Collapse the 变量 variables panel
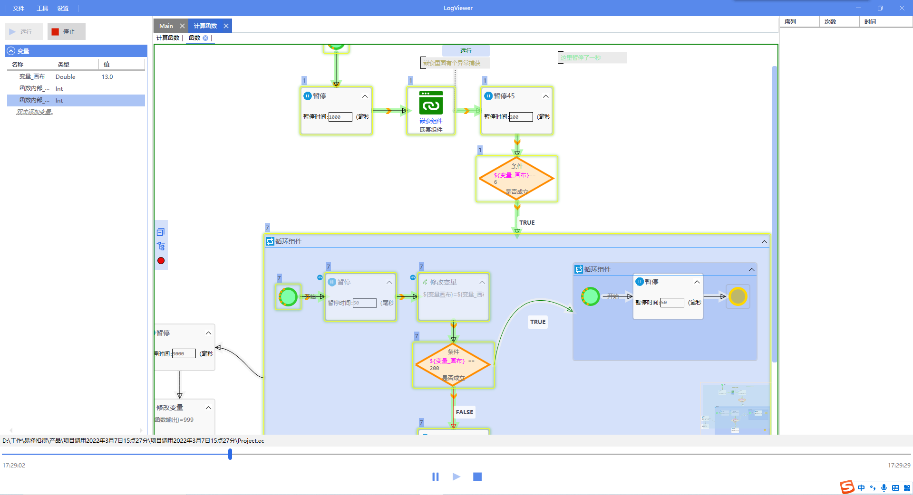Image resolution: width=913 pixels, height=495 pixels. point(11,51)
